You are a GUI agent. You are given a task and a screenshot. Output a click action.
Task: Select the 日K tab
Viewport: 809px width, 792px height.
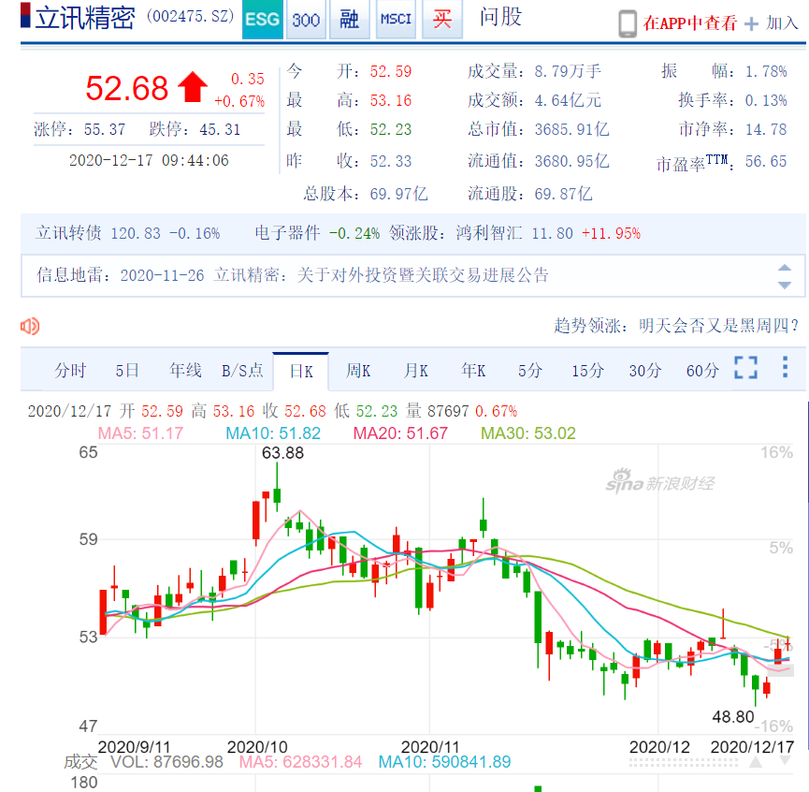(x=301, y=372)
